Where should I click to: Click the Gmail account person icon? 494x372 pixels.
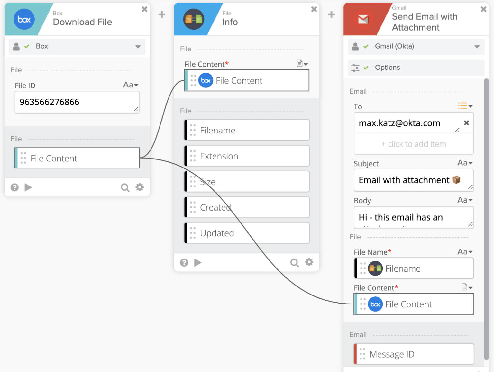pos(355,47)
